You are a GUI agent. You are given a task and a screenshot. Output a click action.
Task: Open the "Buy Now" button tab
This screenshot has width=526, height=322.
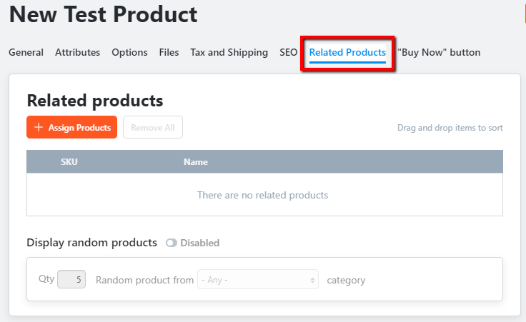coord(439,52)
